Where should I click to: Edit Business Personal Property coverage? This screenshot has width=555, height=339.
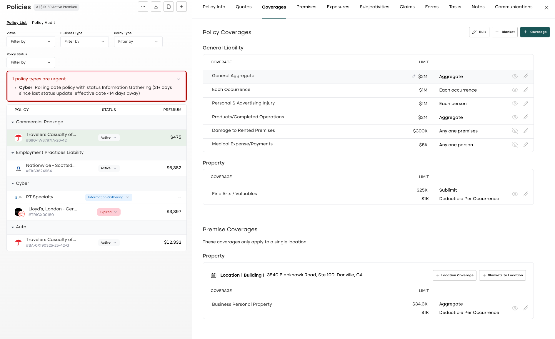point(526,308)
